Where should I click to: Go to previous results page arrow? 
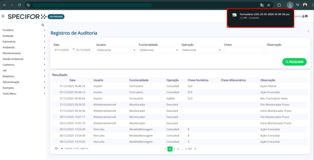165,149
